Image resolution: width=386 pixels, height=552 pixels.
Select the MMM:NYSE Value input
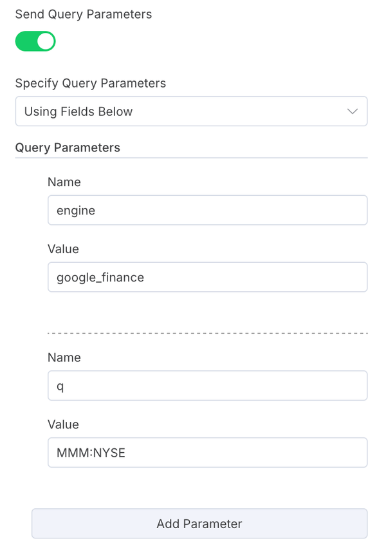pyautogui.click(x=207, y=452)
